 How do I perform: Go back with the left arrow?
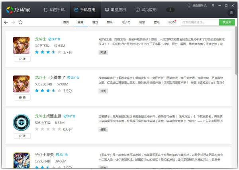(6, 22)
